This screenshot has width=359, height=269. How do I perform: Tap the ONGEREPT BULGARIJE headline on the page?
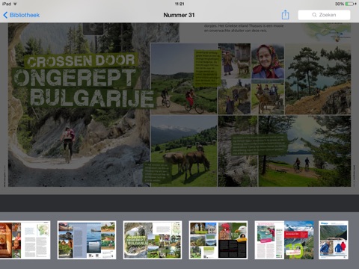click(84, 88)
